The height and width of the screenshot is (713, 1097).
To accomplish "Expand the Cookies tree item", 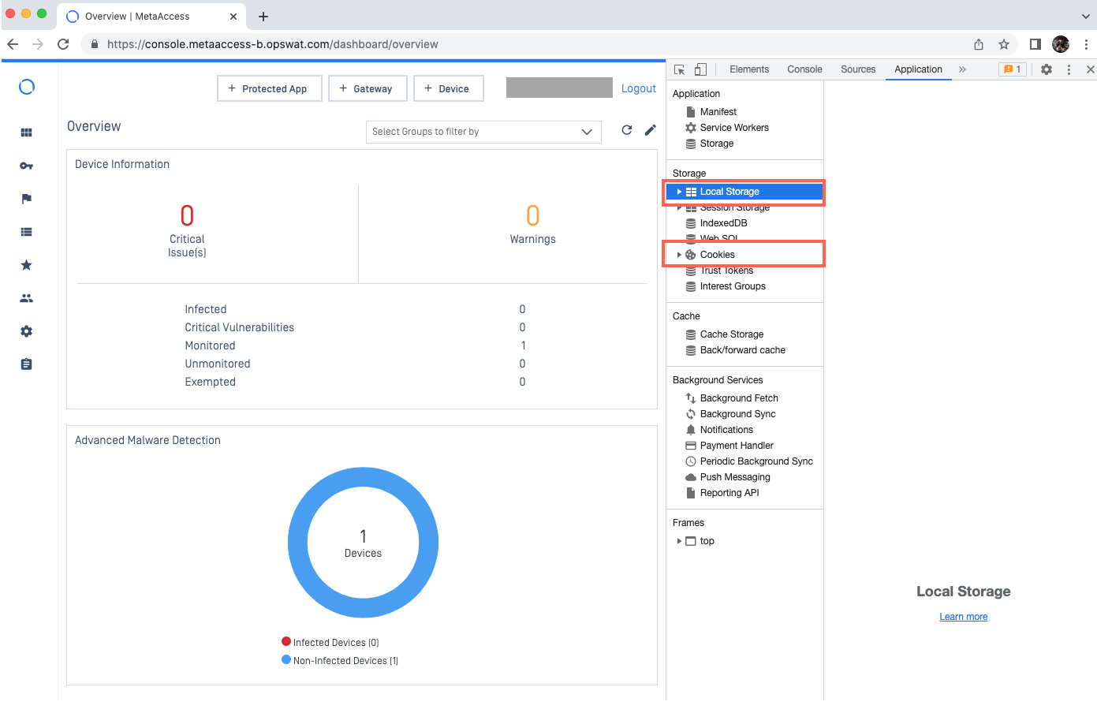I will point(679,255).
